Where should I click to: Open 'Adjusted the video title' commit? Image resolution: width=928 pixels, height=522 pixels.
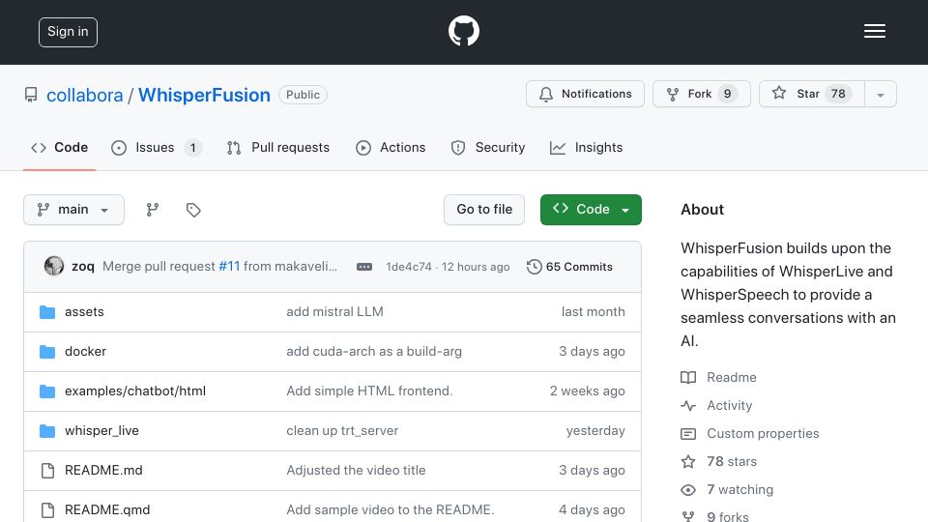coord(356,471)
